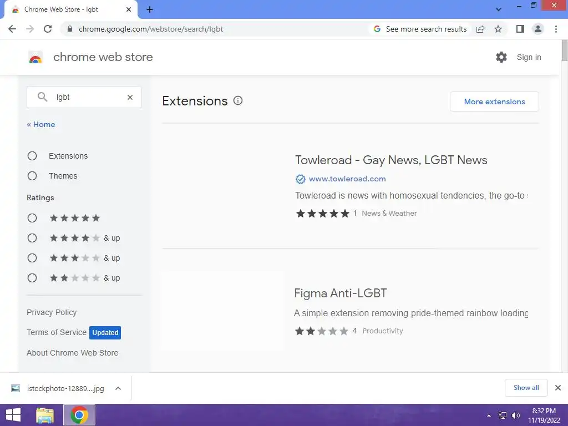Image resolution: width=568 pixels, height=426 pixels.
Task: Share this page via the share icon
Action: [x=480, y=29]
